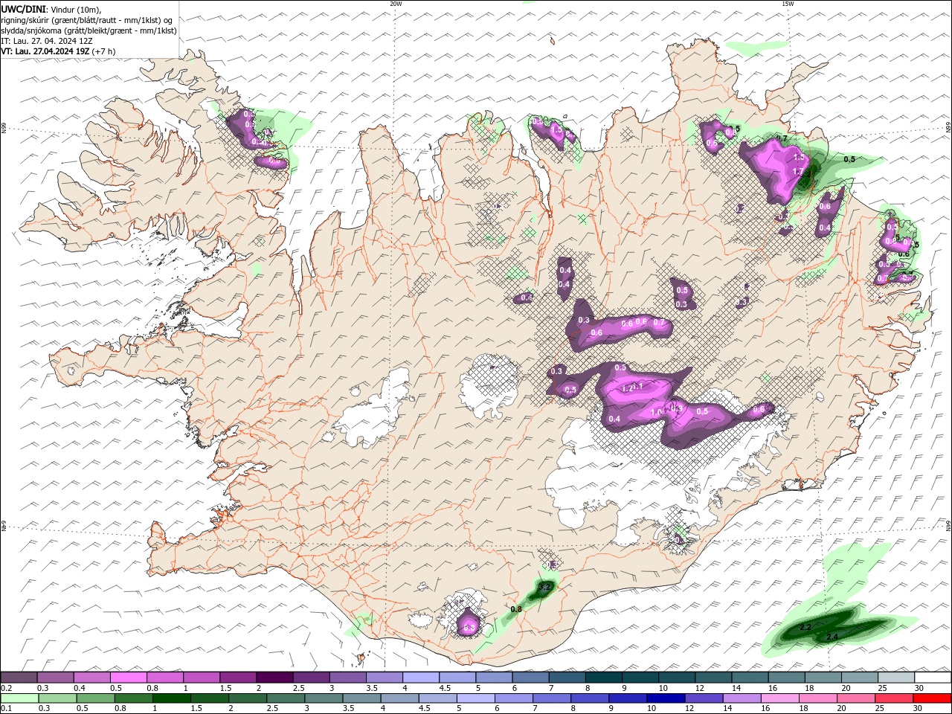The width and height of the screenshot is (952, 714).
Task: Click the "2.2" rain value offshore southeast
Action: (805, 628)
